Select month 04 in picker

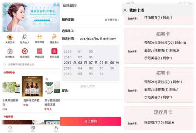[x=80, y=68]
